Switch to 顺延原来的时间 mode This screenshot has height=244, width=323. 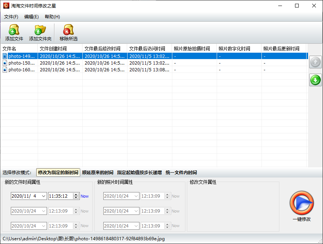coord(98,172)
